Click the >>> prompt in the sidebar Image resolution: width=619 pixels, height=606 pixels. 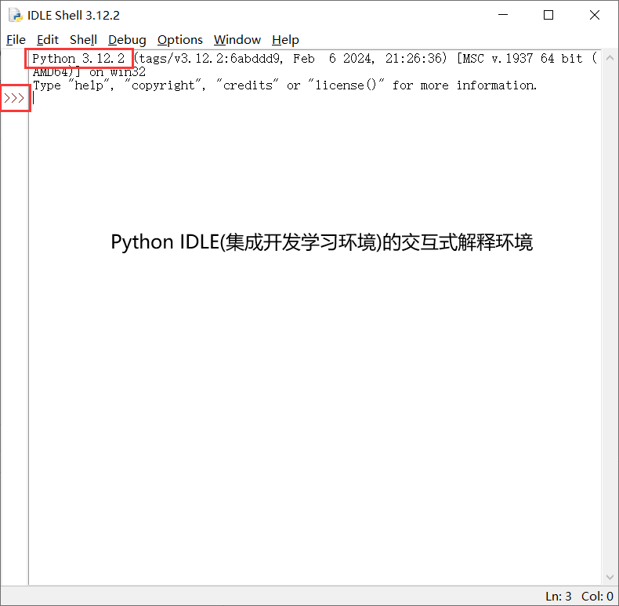point(14,99)
